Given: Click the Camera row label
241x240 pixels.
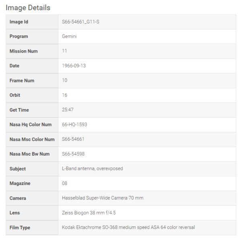Looking at the screenshot, I should pyautogui.click(x=18, y=198).
